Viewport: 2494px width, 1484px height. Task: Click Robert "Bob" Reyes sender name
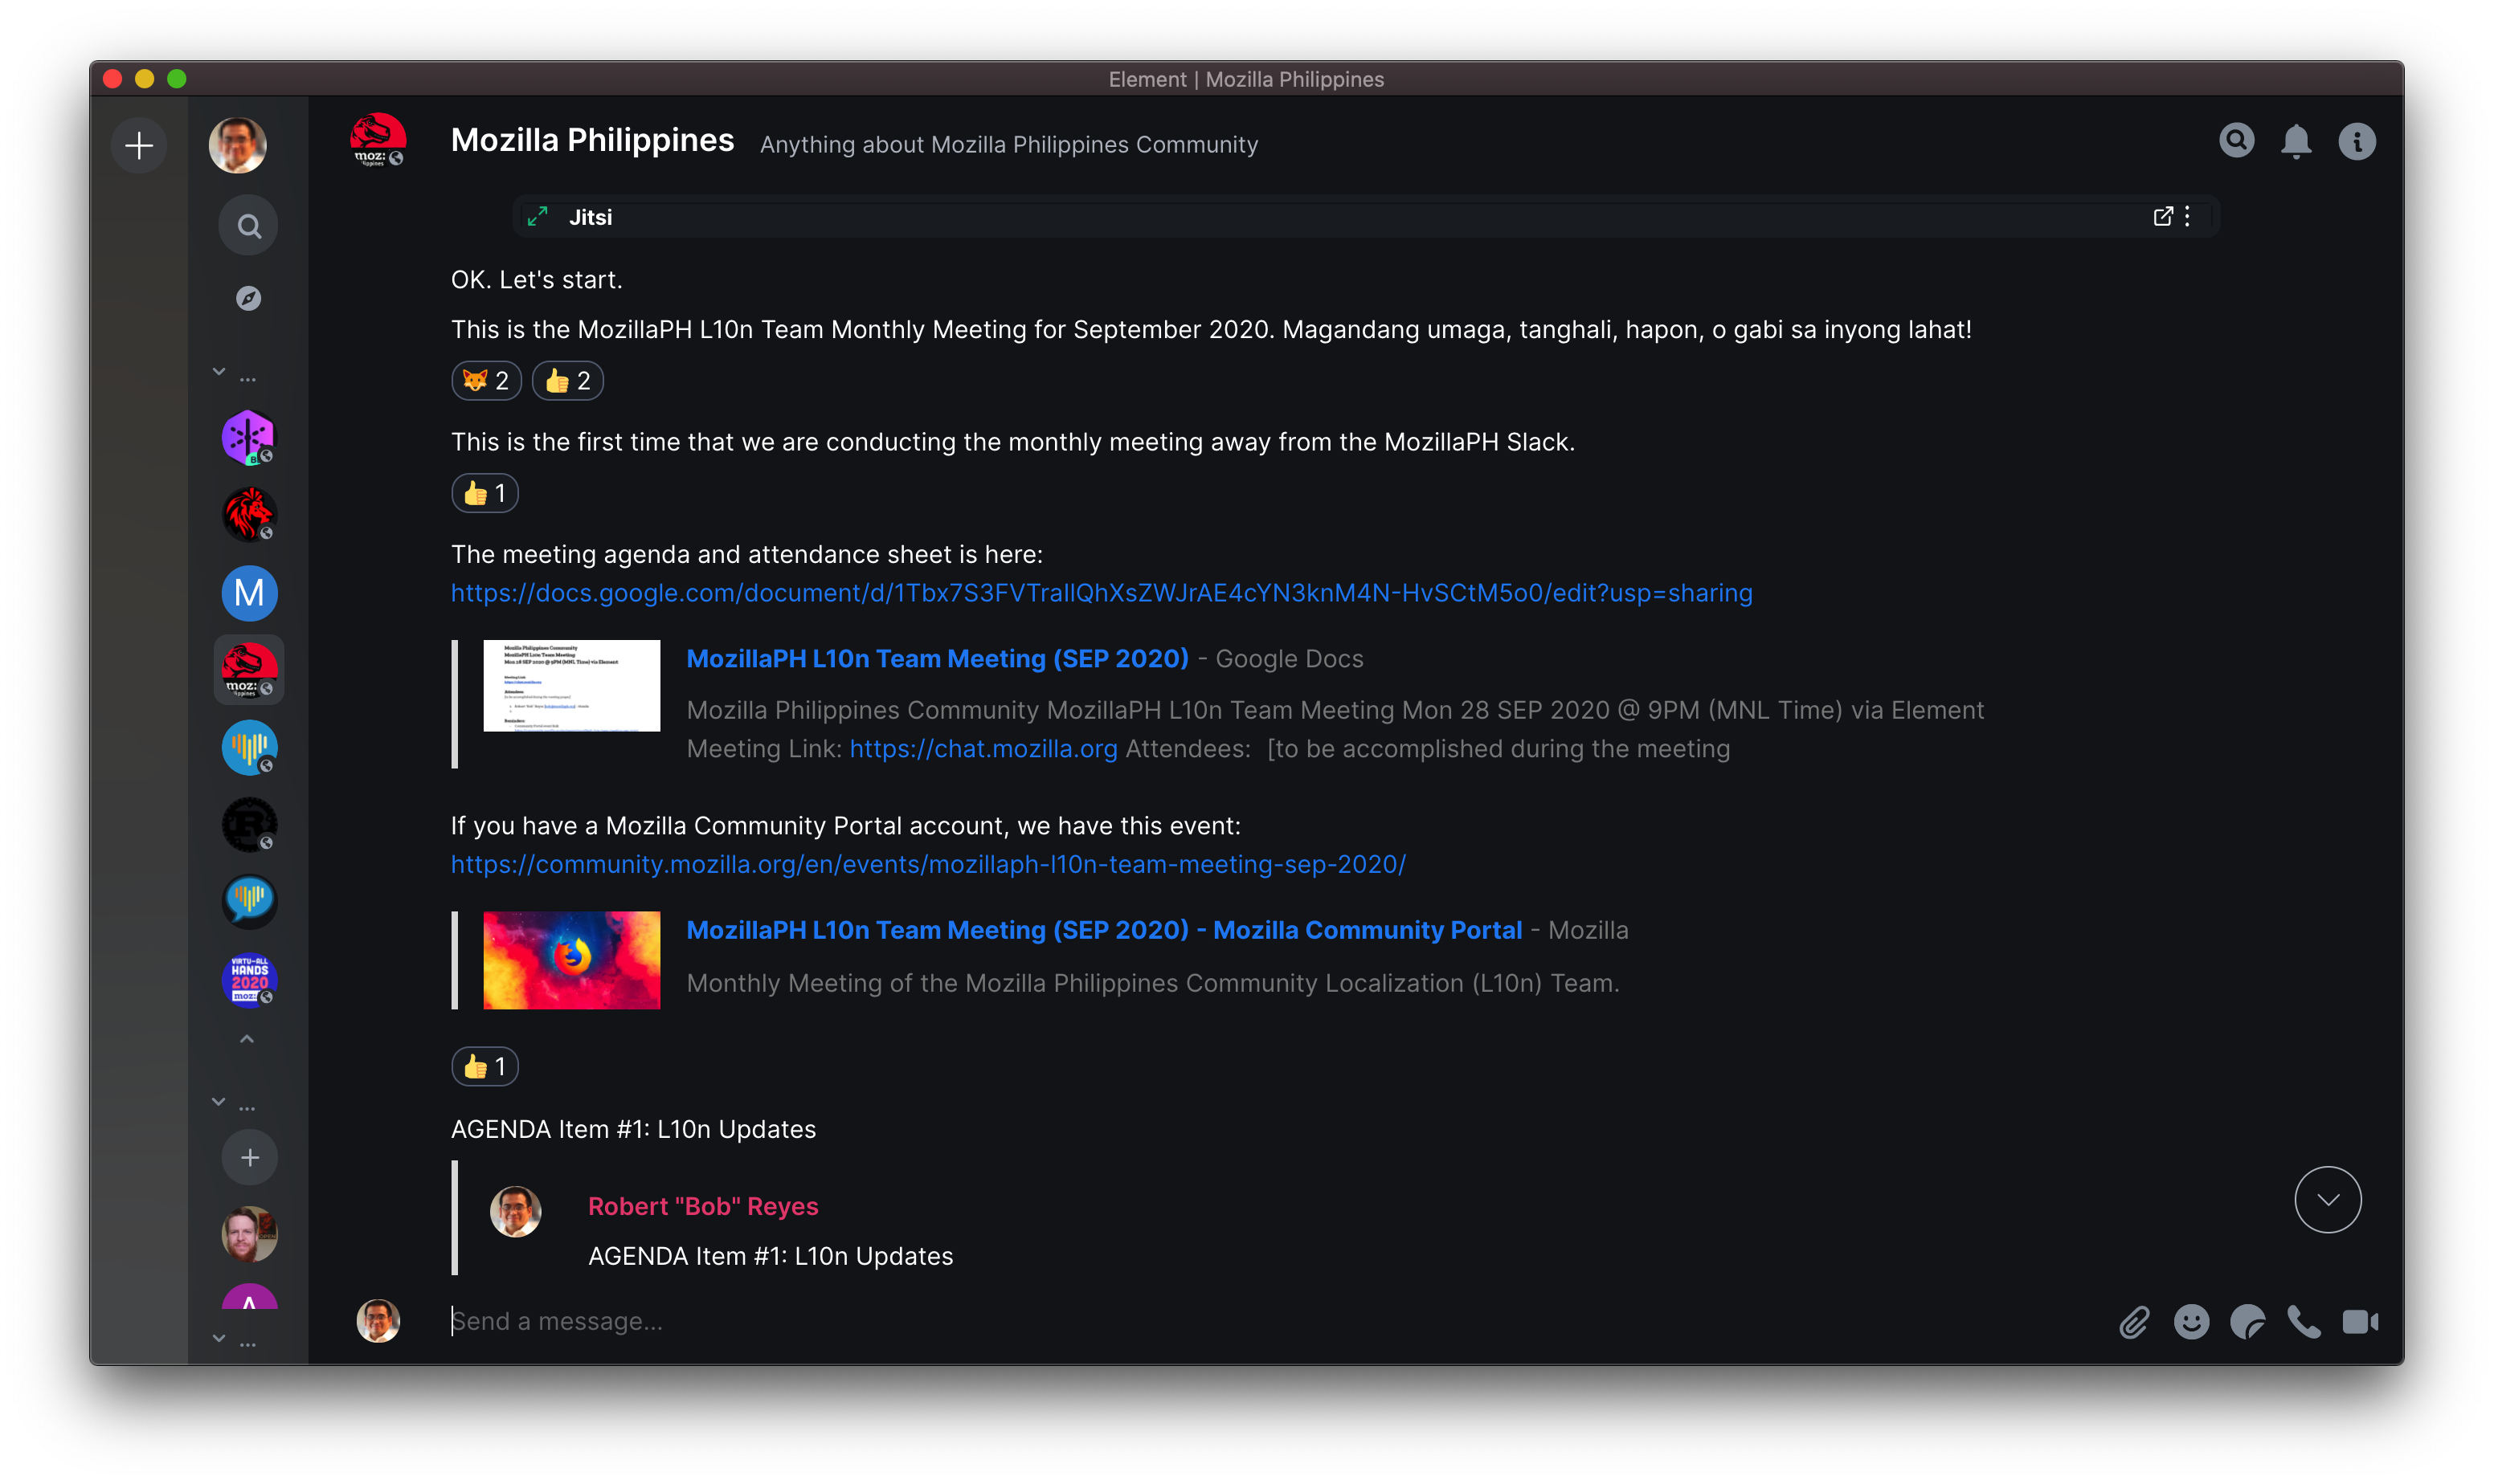coord(703,1207)
